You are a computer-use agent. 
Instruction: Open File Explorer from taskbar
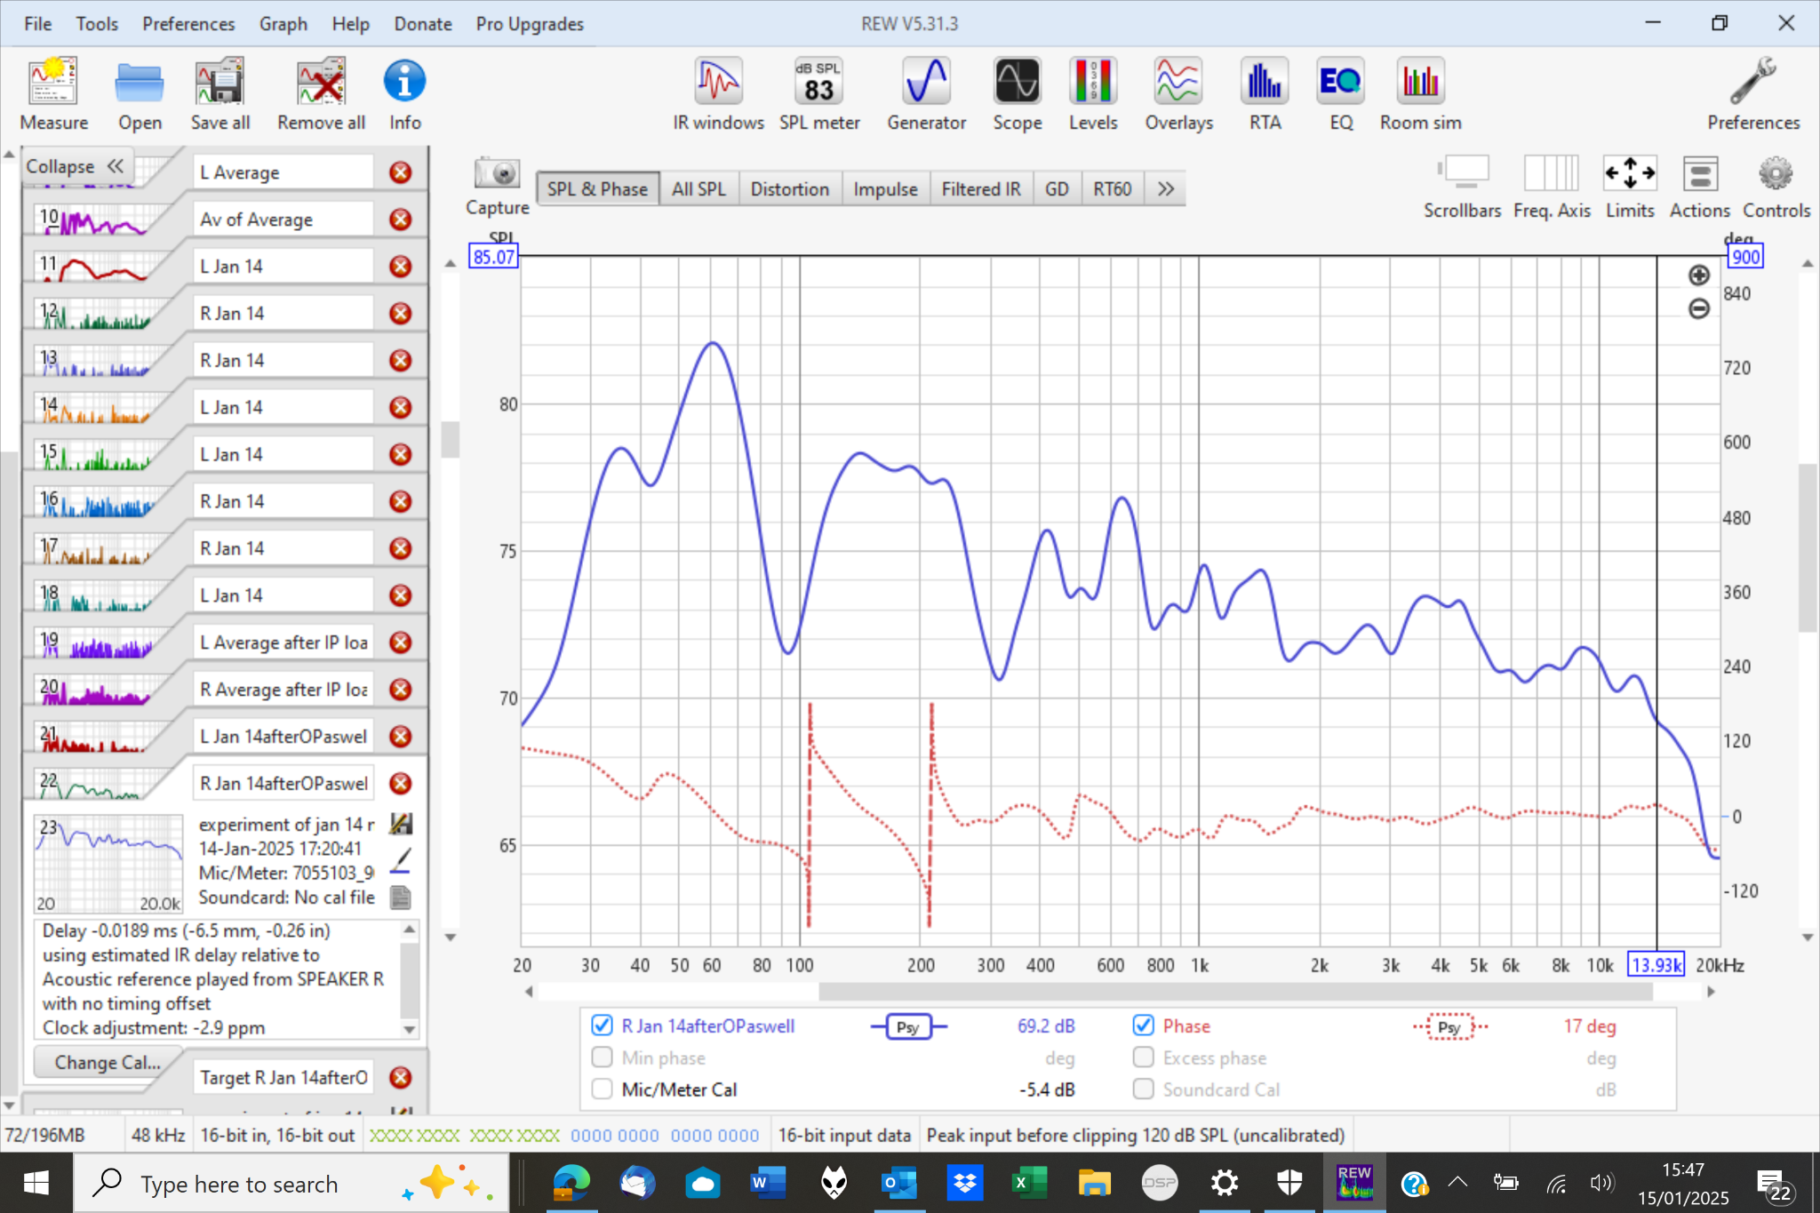[x=1094, y=1184]
